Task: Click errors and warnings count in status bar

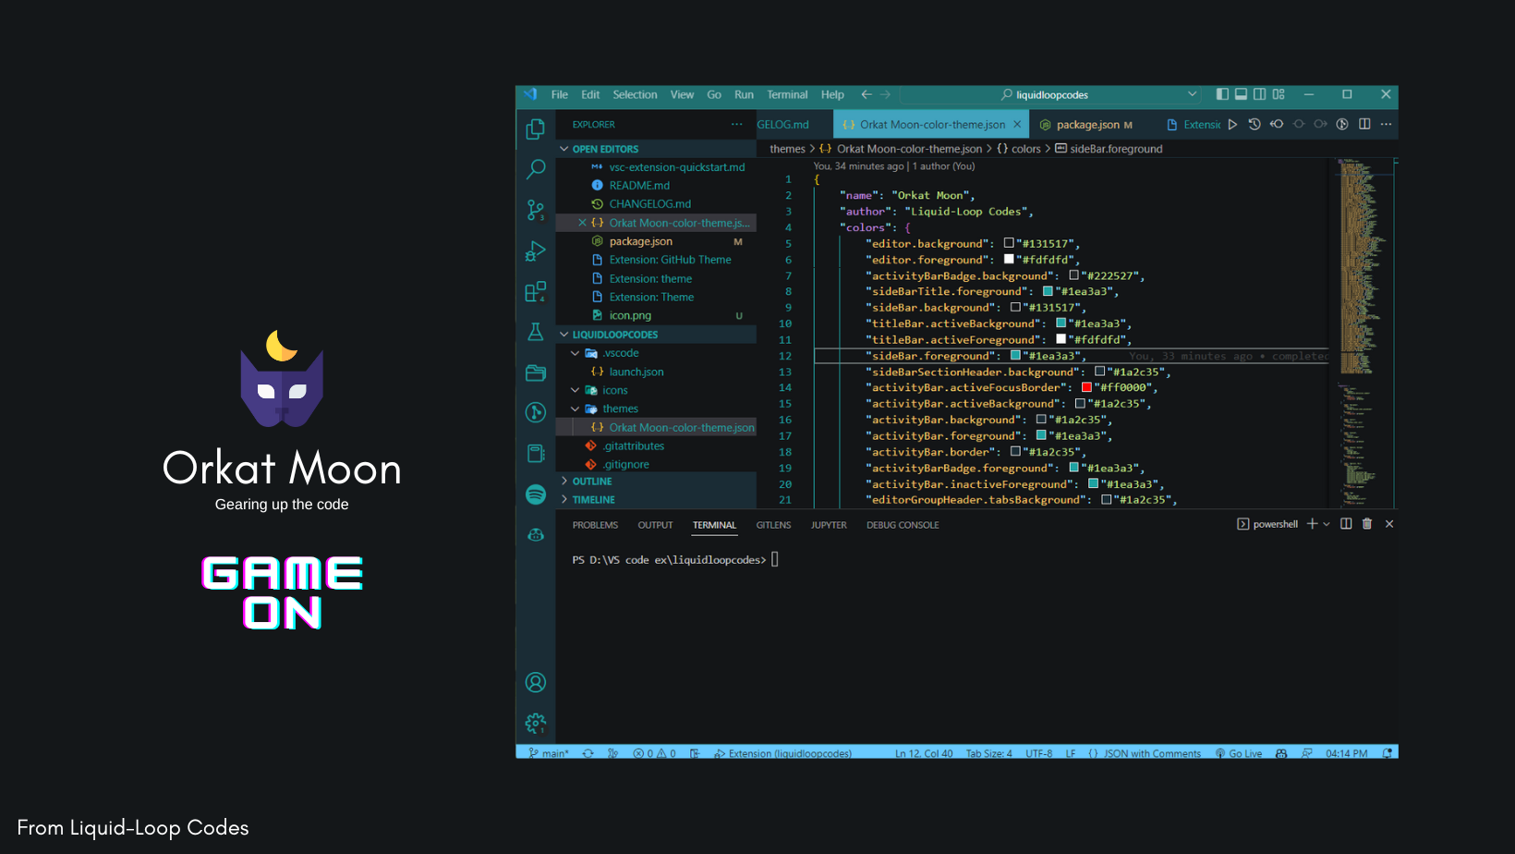Action: pos(654,753)
